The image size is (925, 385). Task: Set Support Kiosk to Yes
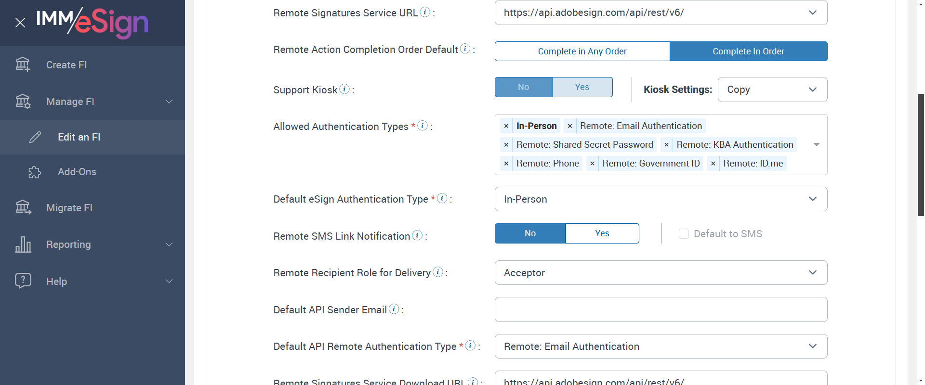[x=582, y=87]
